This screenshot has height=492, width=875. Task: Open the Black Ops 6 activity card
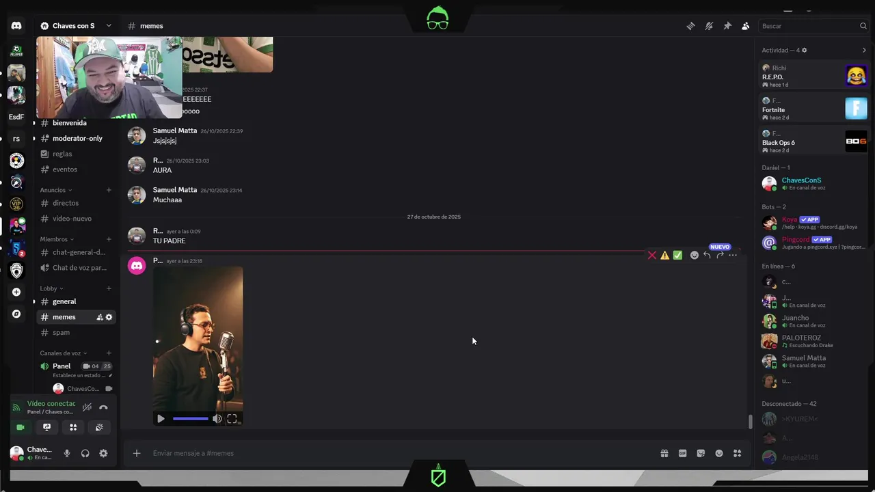pyautogui.click(x=814, y=141)
